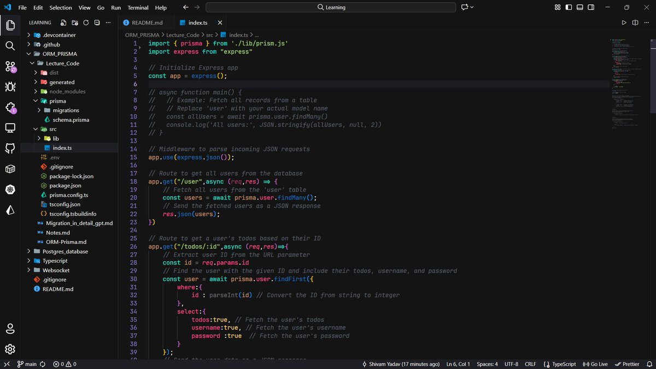Image resolution: width=656 pixels, height=369 pixels.
Task: Click Lecture_Code in breadcrumb
Action: 183,34
